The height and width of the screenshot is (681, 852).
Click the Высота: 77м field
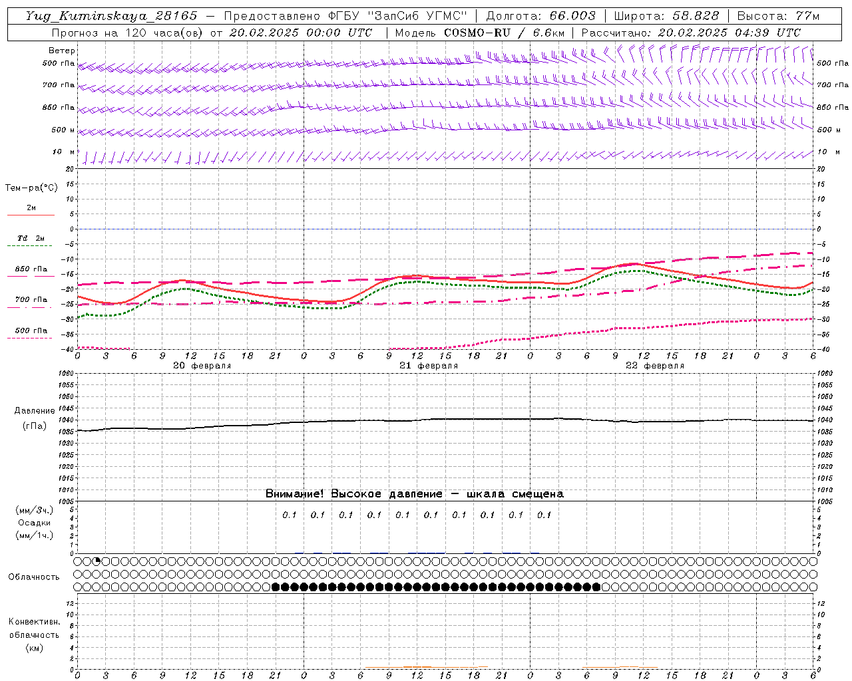[778, 16]
